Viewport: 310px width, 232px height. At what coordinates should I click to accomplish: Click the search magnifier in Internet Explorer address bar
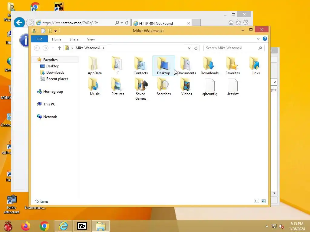[117, 23]
